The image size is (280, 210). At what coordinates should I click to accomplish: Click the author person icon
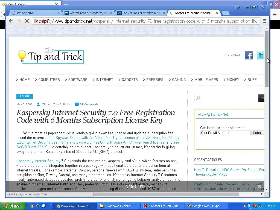[x=38, y=104]
